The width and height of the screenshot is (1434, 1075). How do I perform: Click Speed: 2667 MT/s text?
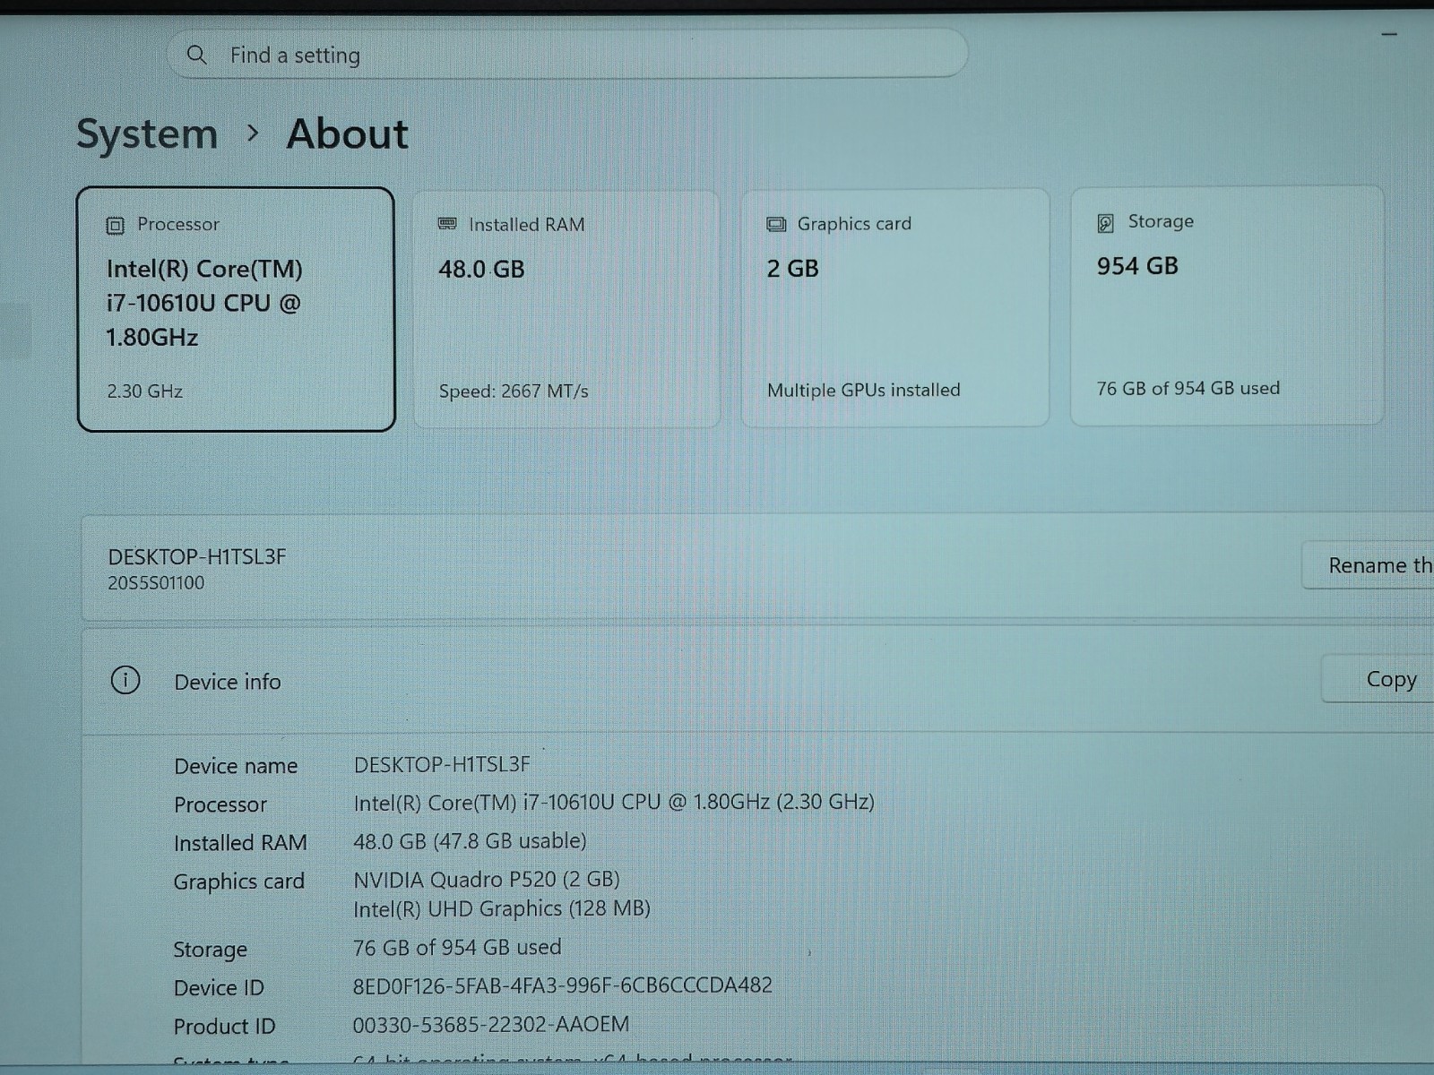514,391
